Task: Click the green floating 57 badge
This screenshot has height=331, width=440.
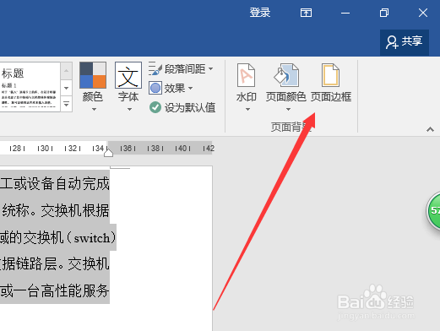Action: point(433,210)
